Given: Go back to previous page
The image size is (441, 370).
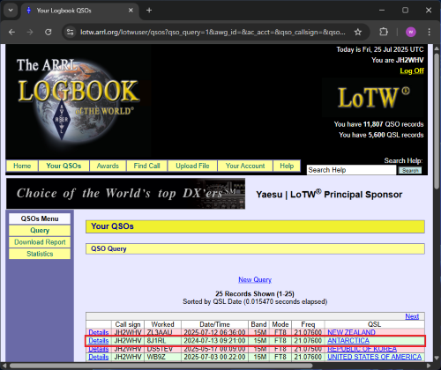Looking at the screenshot, I should tap(11, 32).
